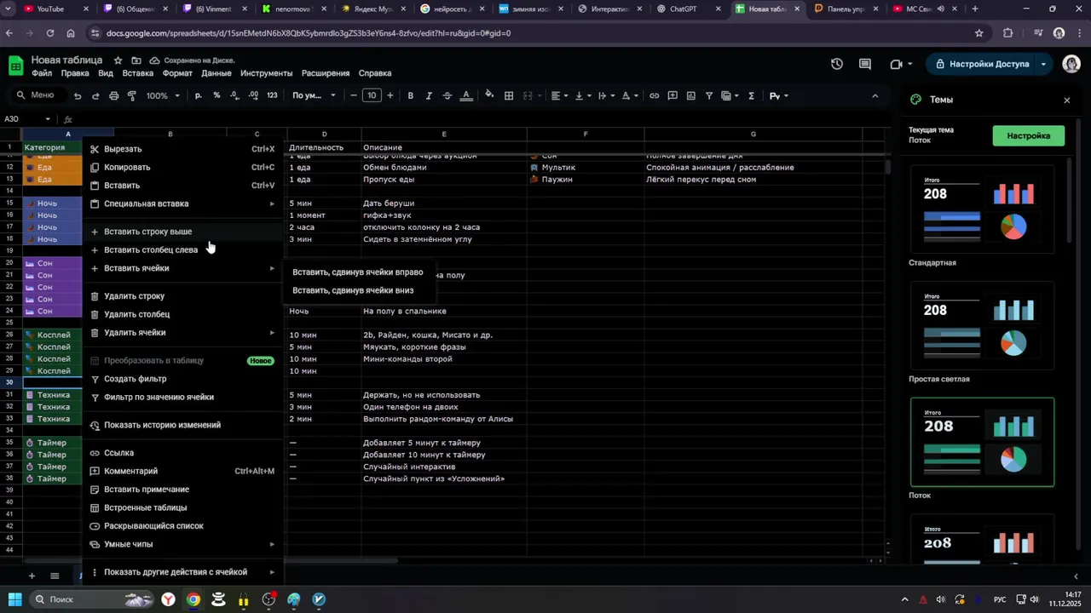Open the zoom 100% dropdown
This screenshot has height=613, width=1091.
(163, 95)
